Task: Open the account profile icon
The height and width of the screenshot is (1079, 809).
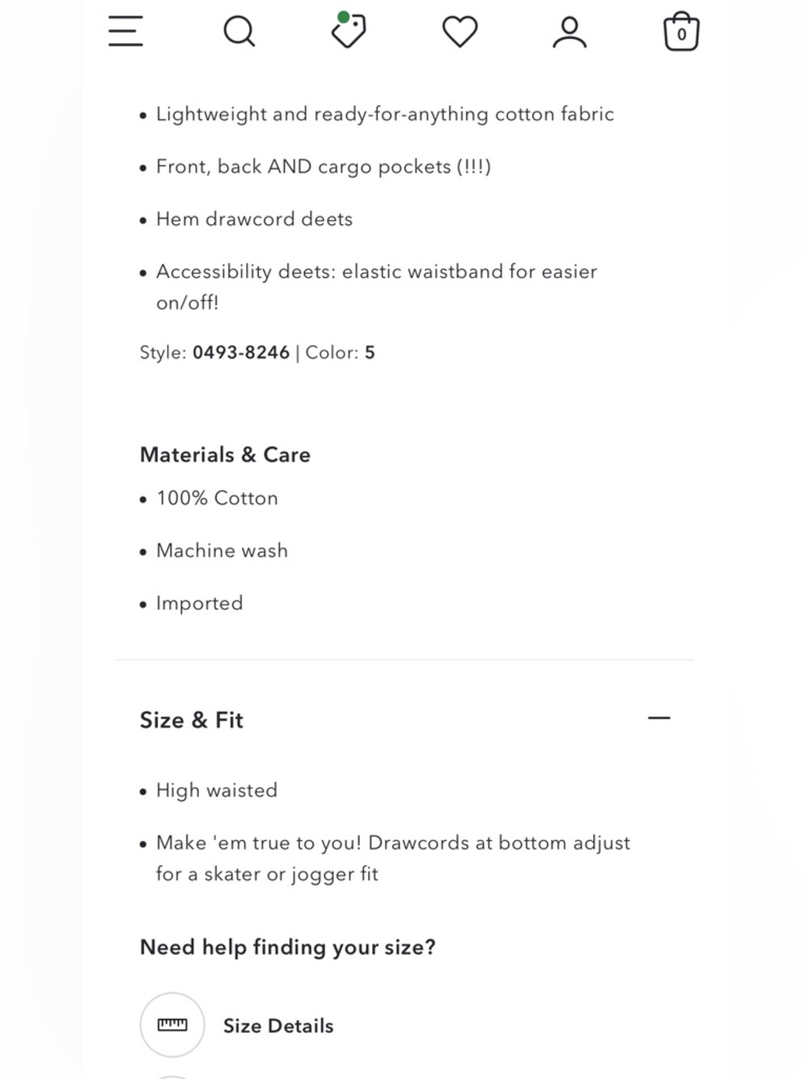Action: point(570,32)
